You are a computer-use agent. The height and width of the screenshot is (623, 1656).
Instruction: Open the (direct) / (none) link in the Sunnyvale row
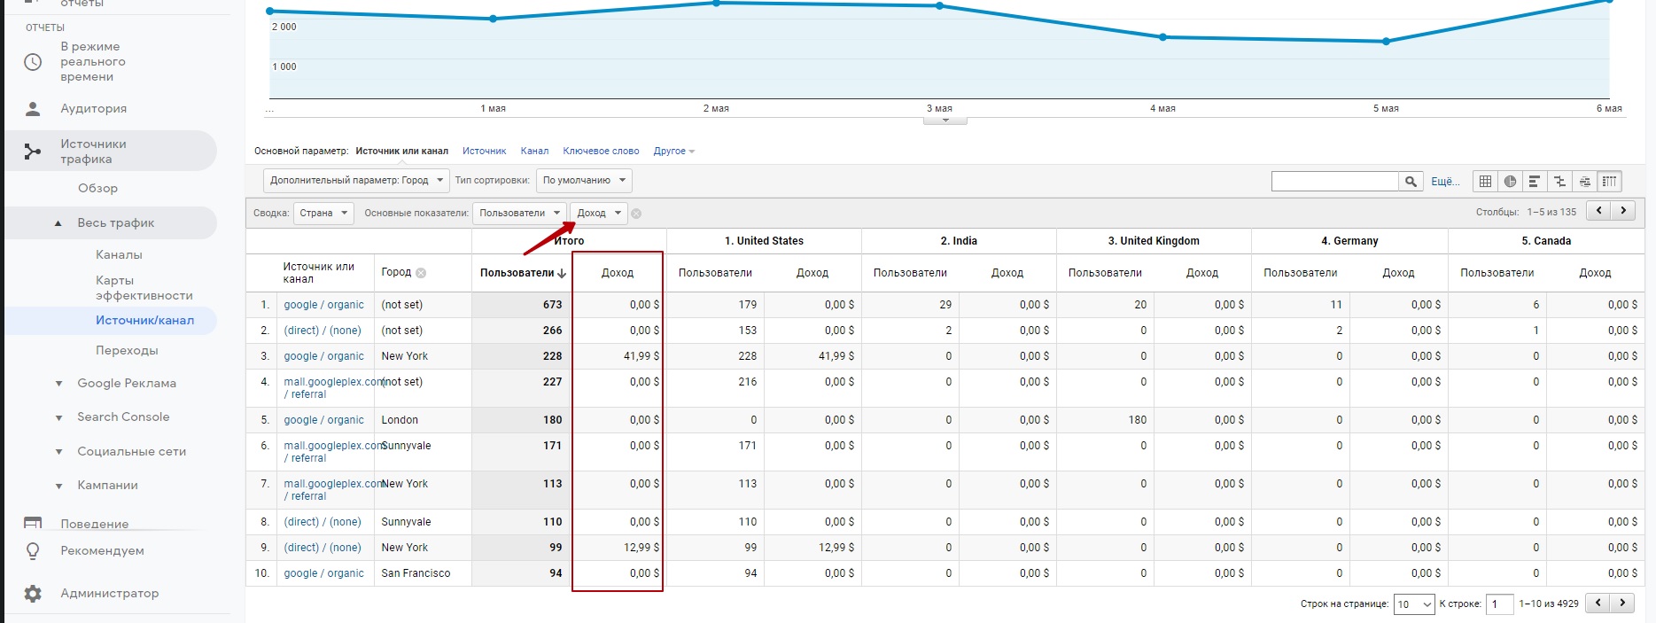click(323, 522)
